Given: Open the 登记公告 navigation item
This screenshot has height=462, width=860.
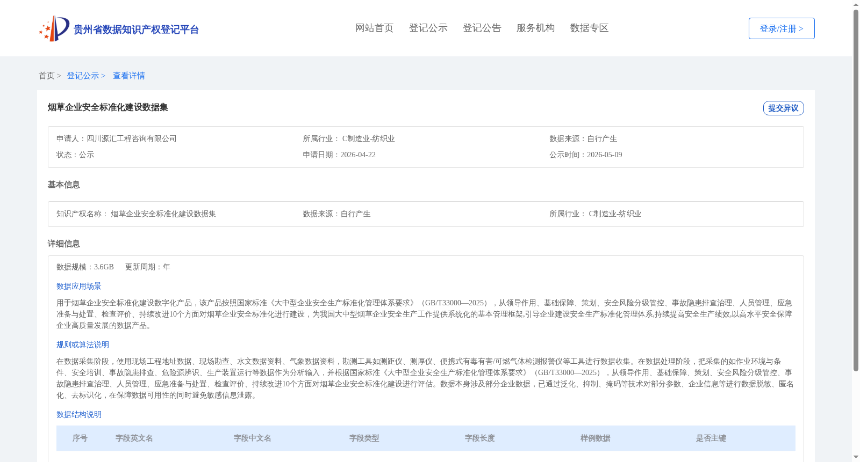Looking at the screenshot, I should click(482, 28).
